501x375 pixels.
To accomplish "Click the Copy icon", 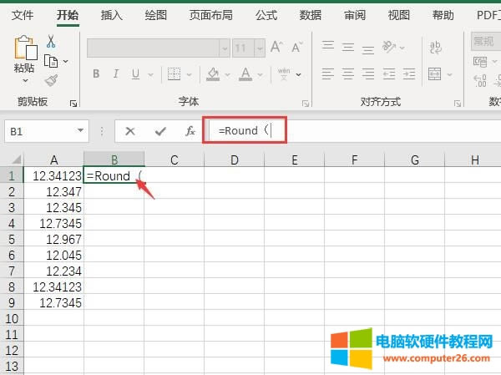I will click(51, 61).
